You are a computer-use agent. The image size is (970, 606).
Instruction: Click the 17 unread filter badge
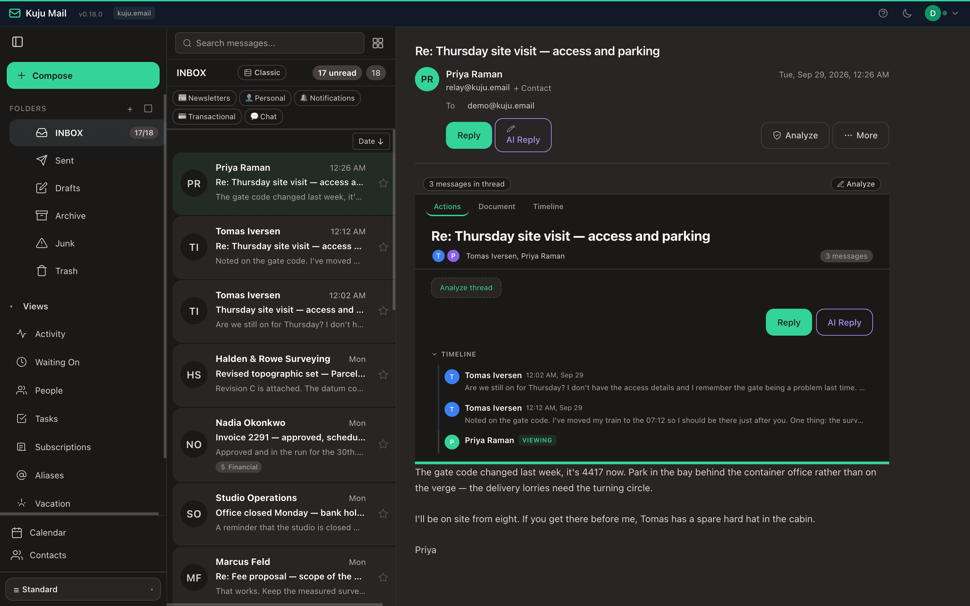pyautogui.click(x=337, y=73)
